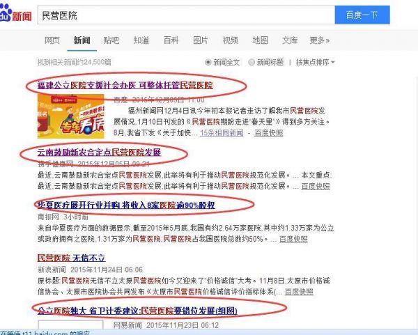Click the 百度一下 search button
This screenshot has width=418, height=335.
tap(362, 15)
